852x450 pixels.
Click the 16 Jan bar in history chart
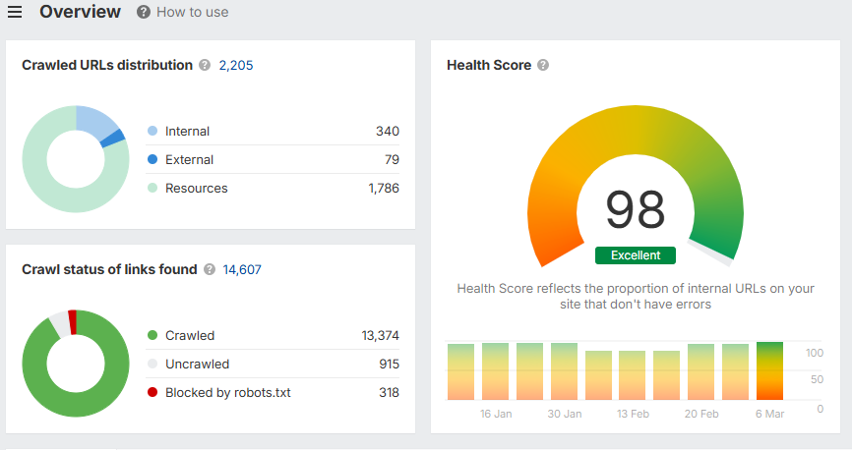pos(495,371)
